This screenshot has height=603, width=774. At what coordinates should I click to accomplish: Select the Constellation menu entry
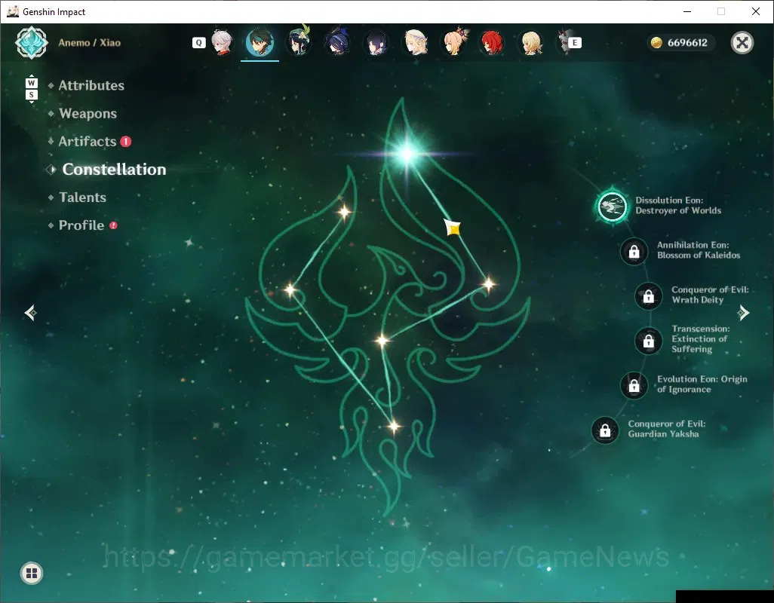point(114,169)
